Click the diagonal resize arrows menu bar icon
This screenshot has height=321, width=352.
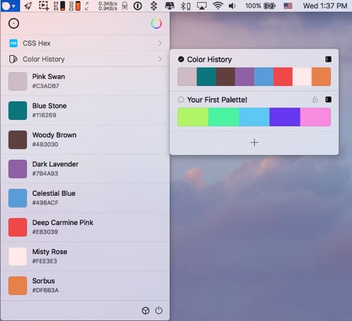coord(87,6)
